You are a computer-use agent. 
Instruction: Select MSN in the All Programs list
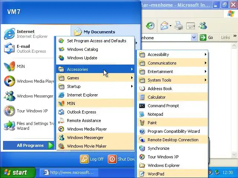(95, 103)
